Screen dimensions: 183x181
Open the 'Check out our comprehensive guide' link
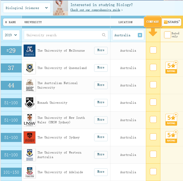click(95, 10)
